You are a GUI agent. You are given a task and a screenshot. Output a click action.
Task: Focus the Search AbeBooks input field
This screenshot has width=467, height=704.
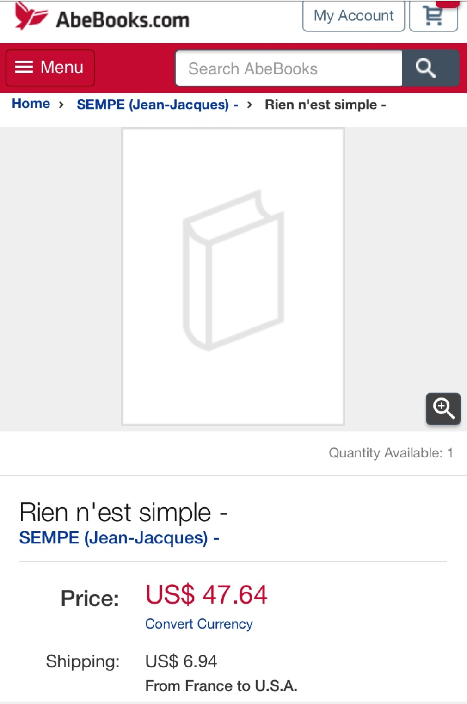tap(289, 68)
